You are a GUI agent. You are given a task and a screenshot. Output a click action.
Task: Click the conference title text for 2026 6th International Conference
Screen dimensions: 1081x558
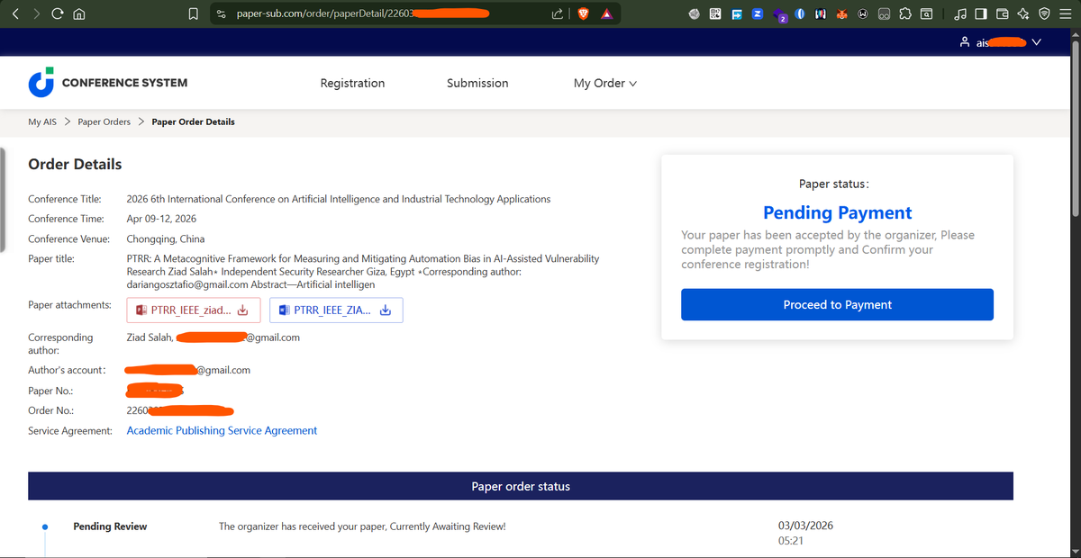(339, 199)
